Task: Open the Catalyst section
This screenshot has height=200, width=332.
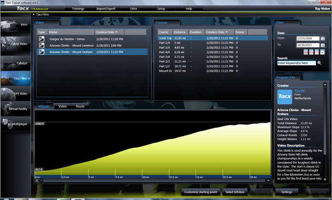Action: click(x=16, y=63)
